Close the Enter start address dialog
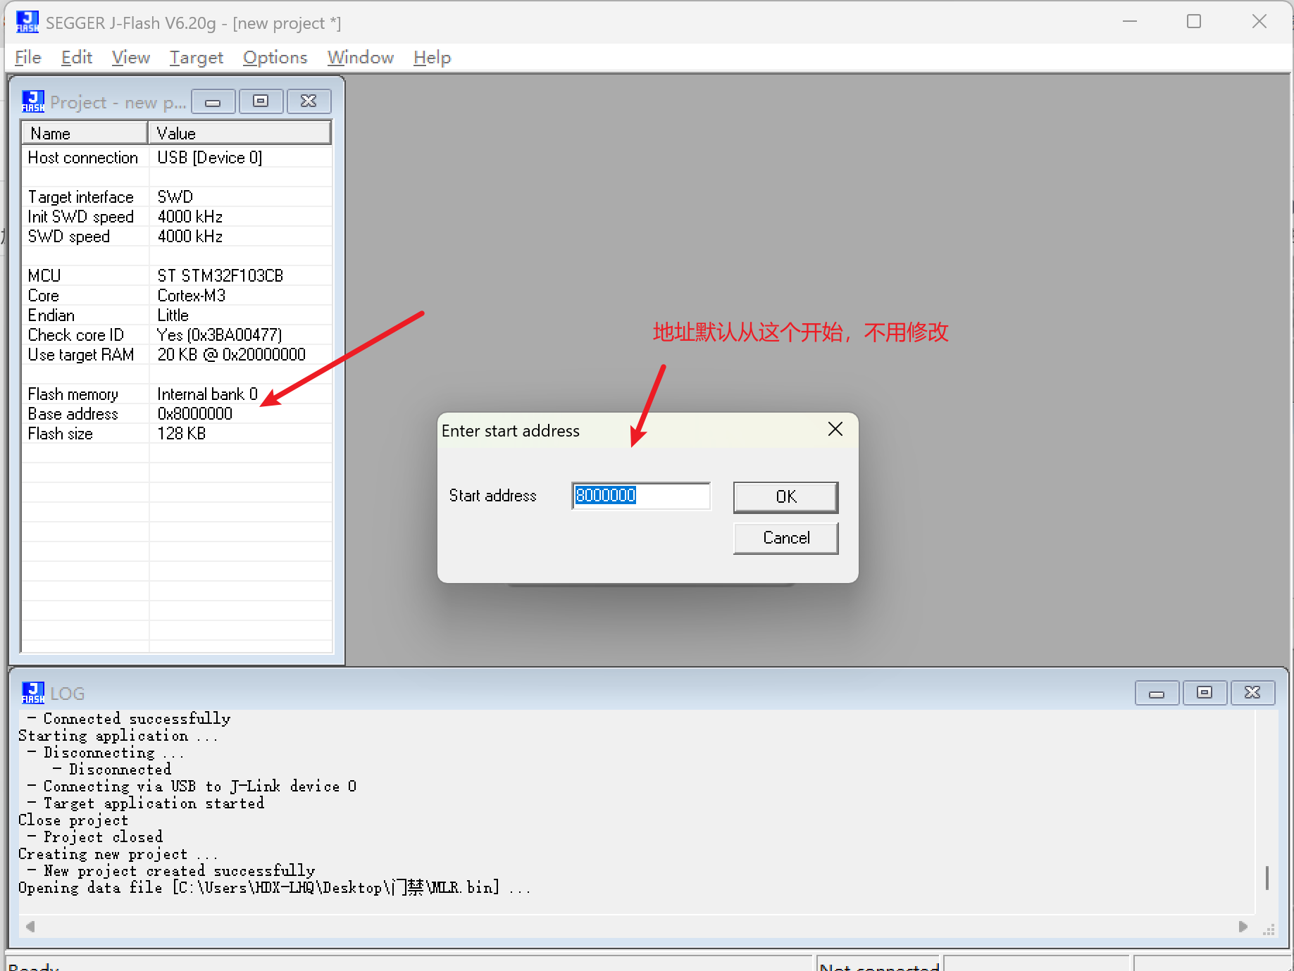The width and height of the screenshot is (1294, 971). [x=835, y=430]
